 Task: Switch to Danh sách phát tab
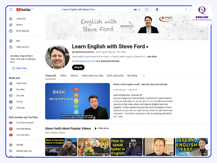(115, 76)
